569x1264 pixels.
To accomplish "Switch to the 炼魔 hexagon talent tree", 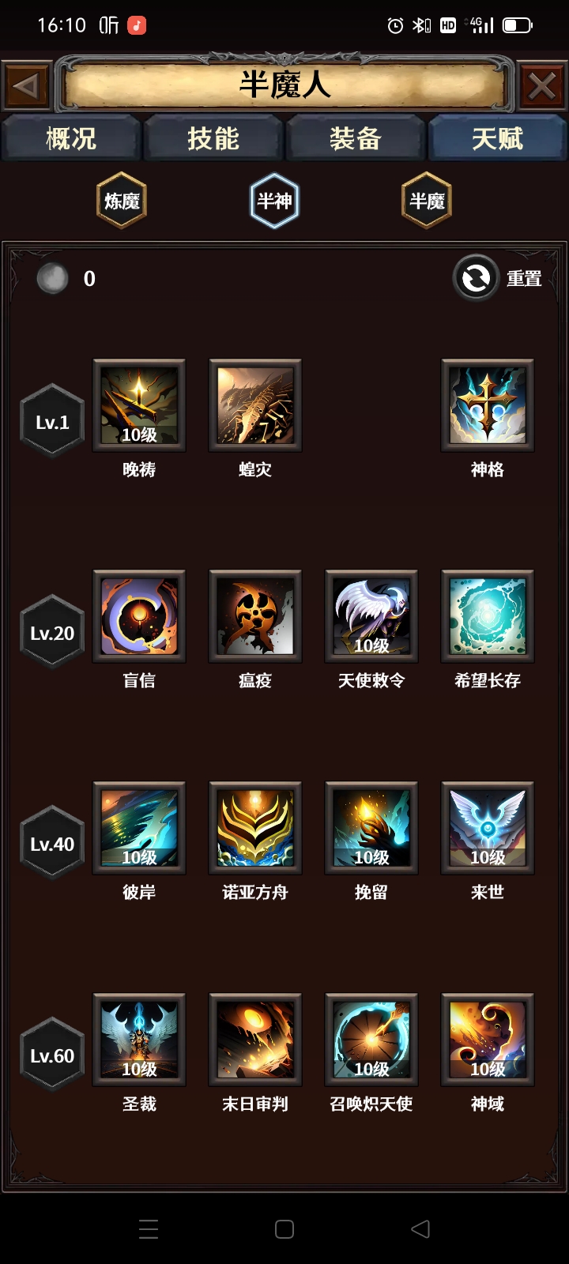I will coord(122,201).
